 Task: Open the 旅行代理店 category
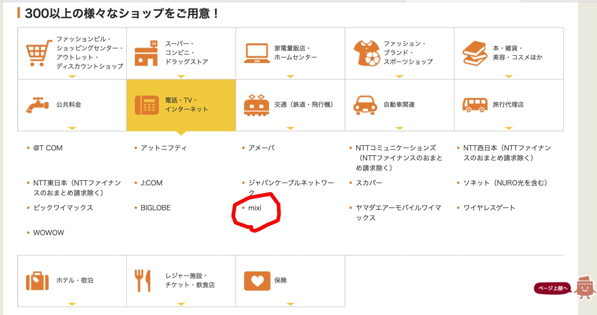(509, 105)
